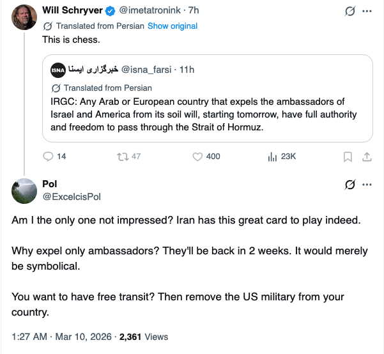Share Will Schryver's post

(x=367, y=157)
